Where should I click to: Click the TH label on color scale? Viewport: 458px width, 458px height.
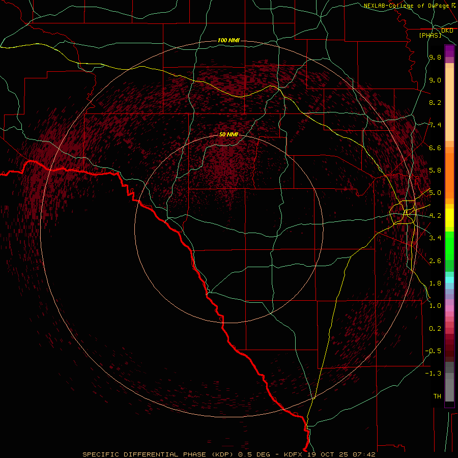[x=437, y=396]
